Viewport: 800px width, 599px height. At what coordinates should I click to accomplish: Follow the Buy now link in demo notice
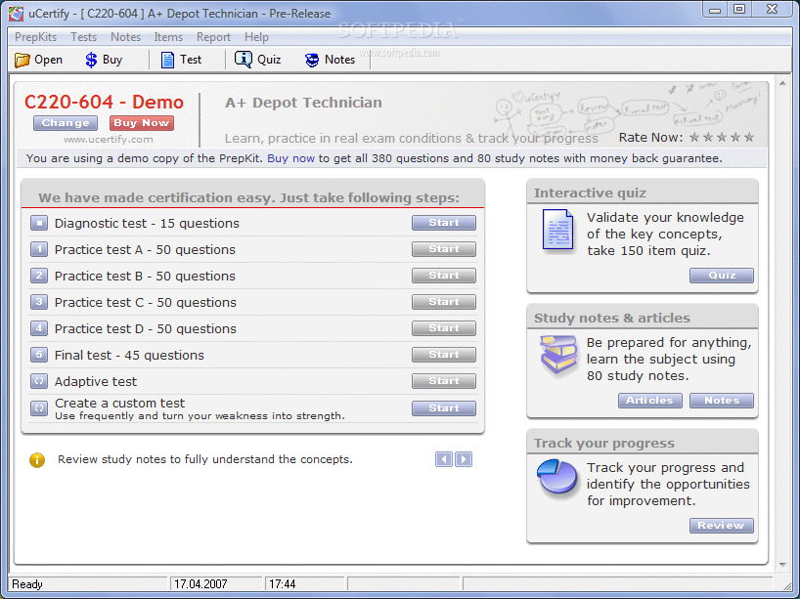pyautogui.click(x=290, y=158)
